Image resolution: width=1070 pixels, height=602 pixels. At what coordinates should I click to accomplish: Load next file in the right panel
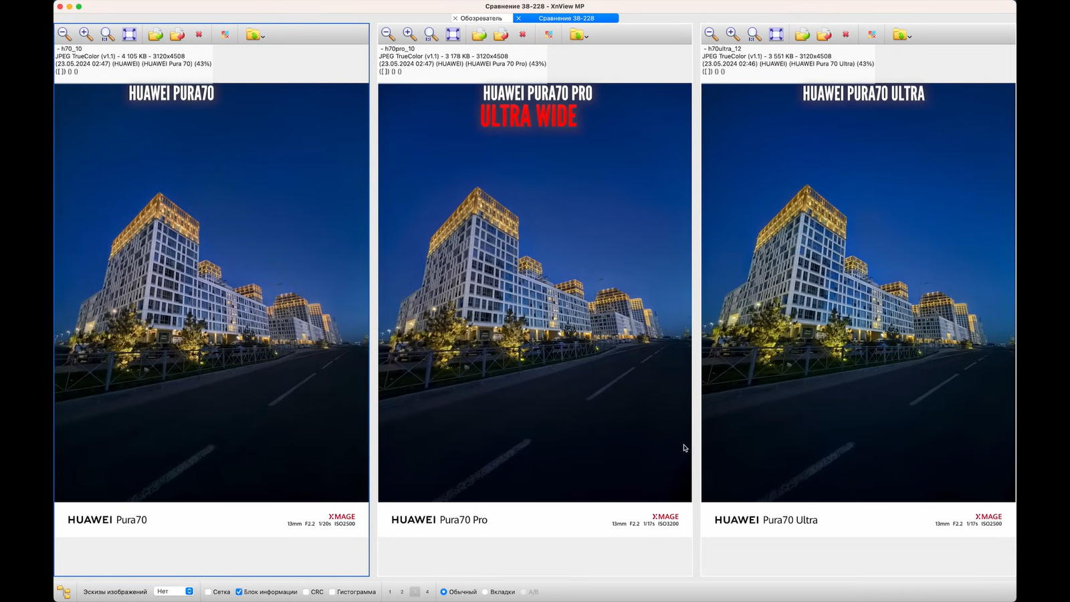click(x=824, y=34)
